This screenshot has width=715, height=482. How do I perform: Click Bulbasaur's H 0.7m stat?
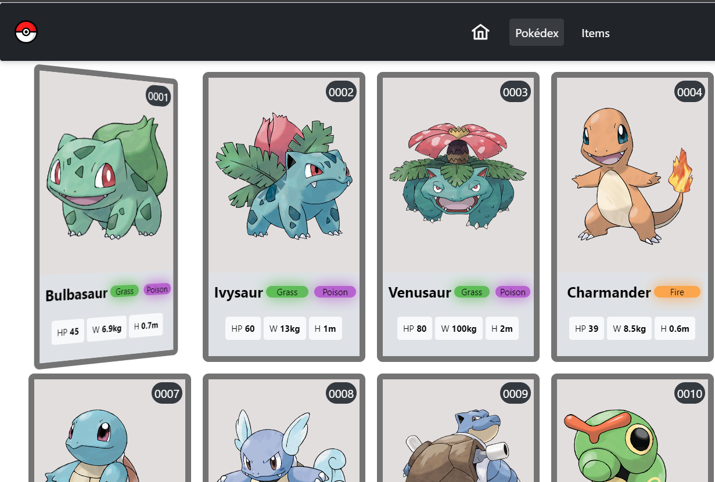coord(146,326)
